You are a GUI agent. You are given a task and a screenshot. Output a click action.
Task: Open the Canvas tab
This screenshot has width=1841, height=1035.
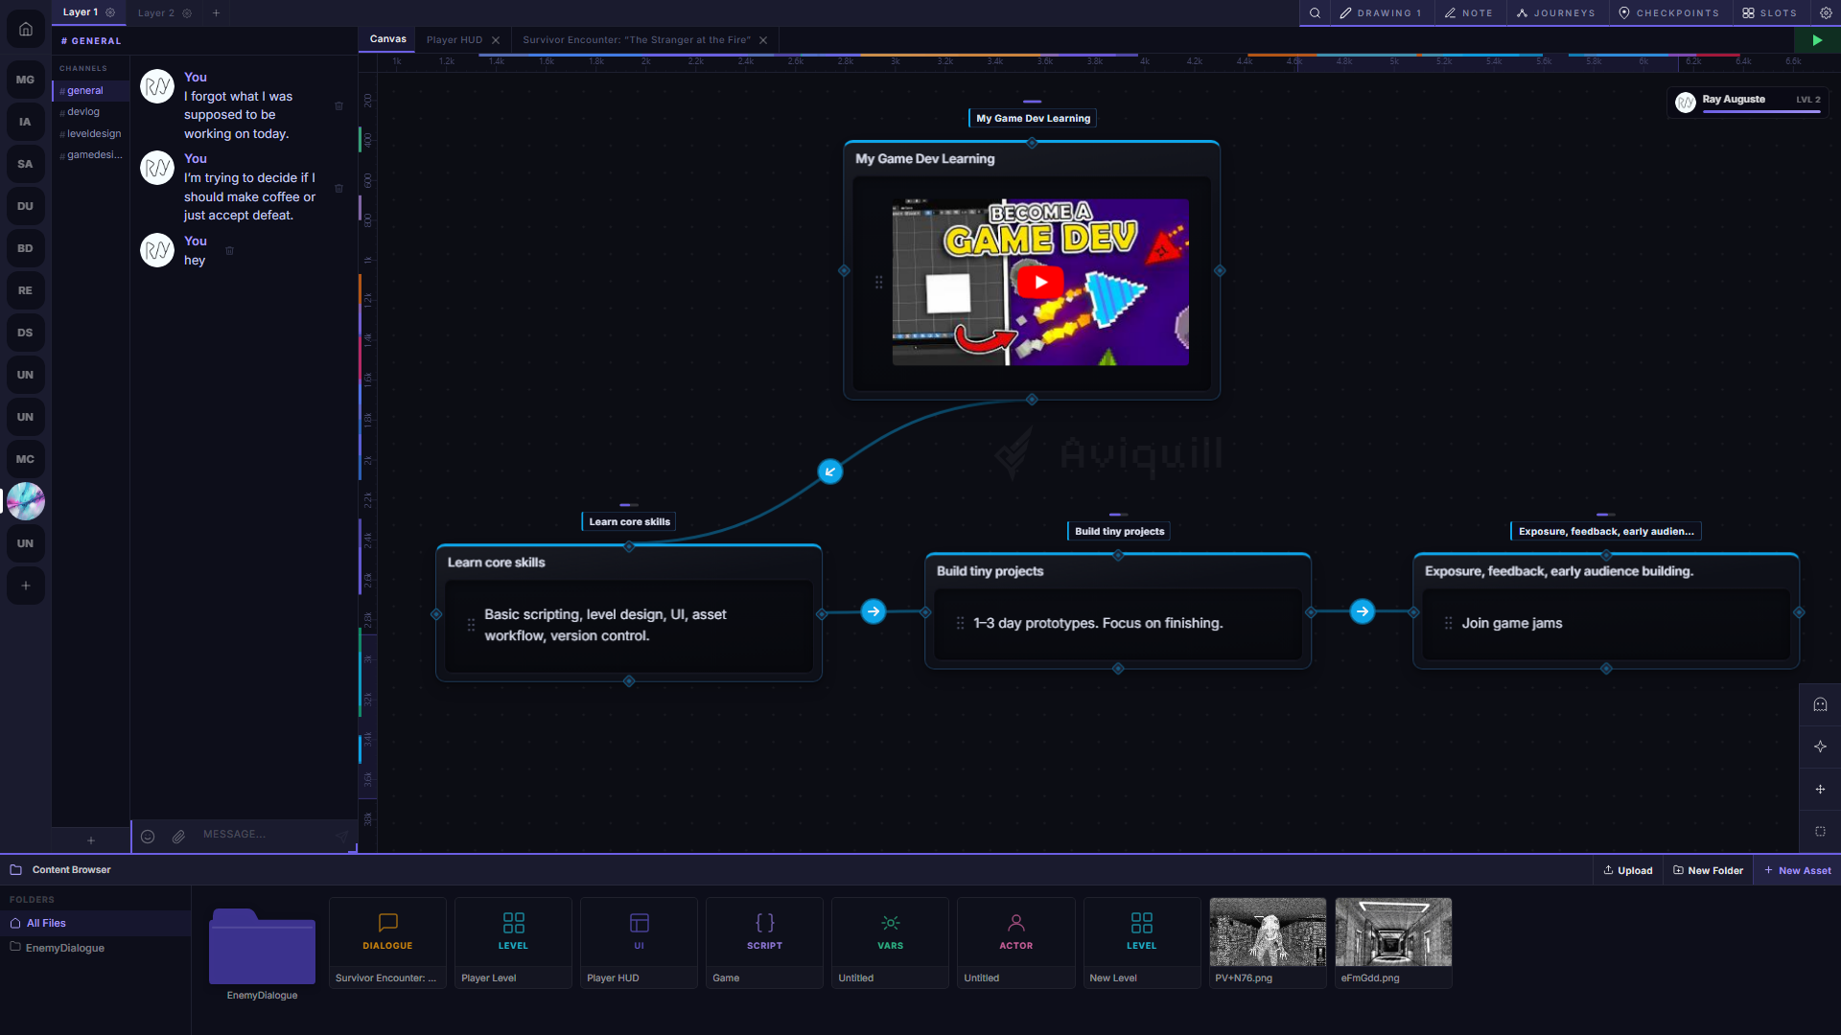coord(388,39)
